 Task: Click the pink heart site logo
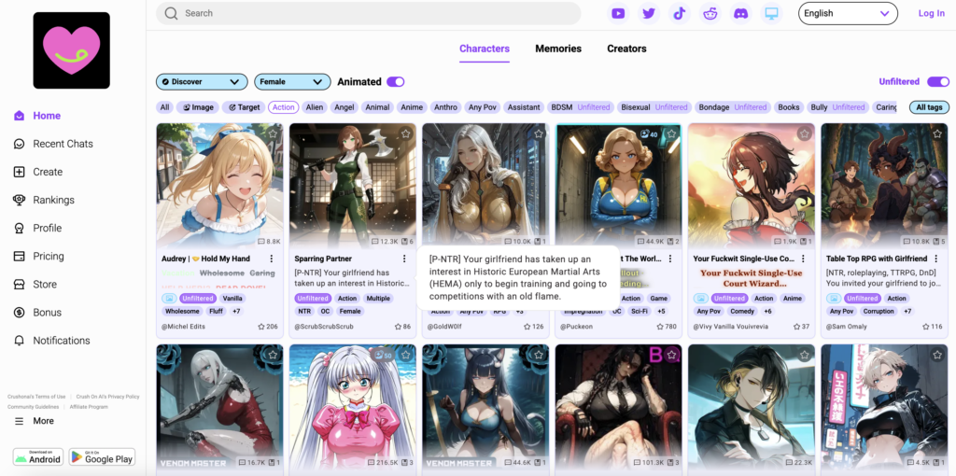pyautogui.click(x=71, y=50)
